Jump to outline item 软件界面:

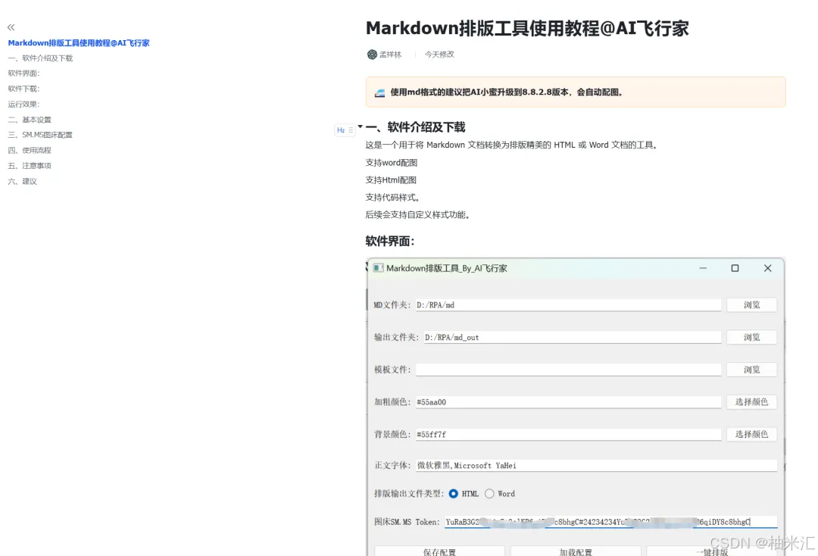pos(23,73)
